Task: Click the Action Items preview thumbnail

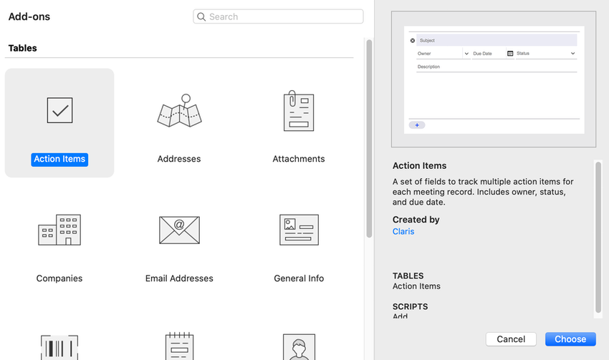Action: pyautogui.click(x=494, y=79)
